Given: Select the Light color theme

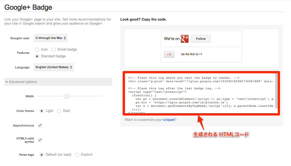Looking at the screenshot, I should click(x=42, y=111).
